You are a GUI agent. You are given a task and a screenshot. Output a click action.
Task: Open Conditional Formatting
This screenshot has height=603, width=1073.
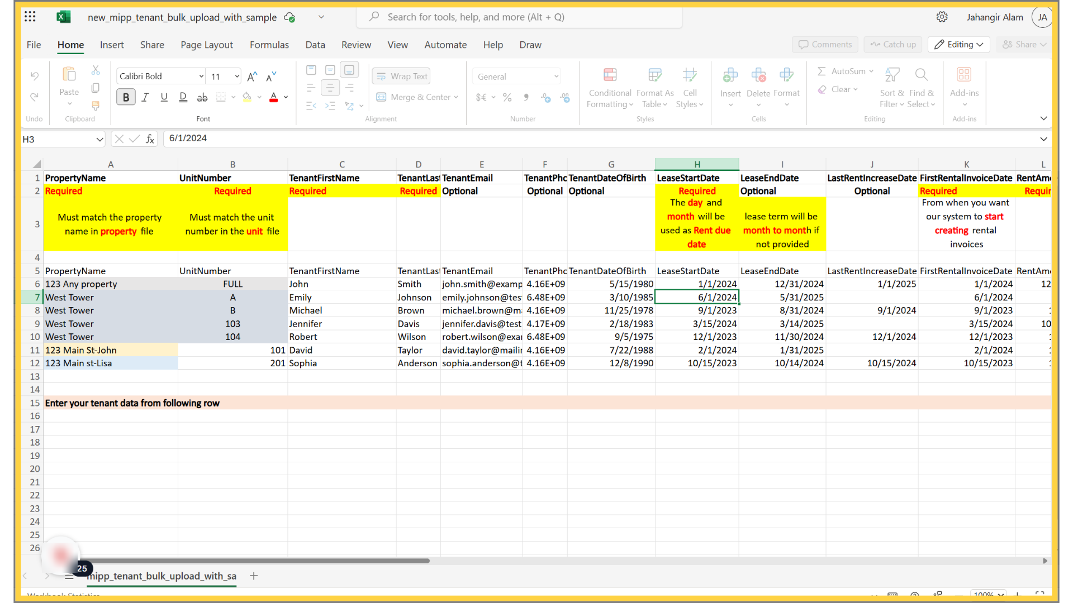coord(610,88)
